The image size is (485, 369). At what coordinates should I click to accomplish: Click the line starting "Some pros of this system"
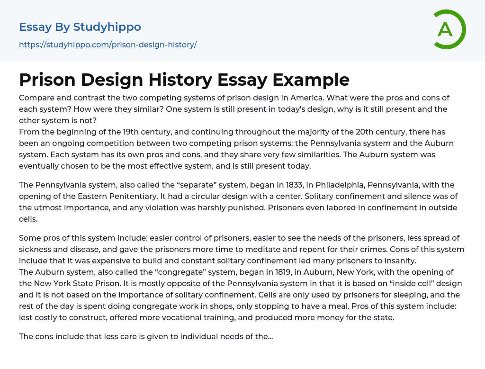[x=142, y=238]
